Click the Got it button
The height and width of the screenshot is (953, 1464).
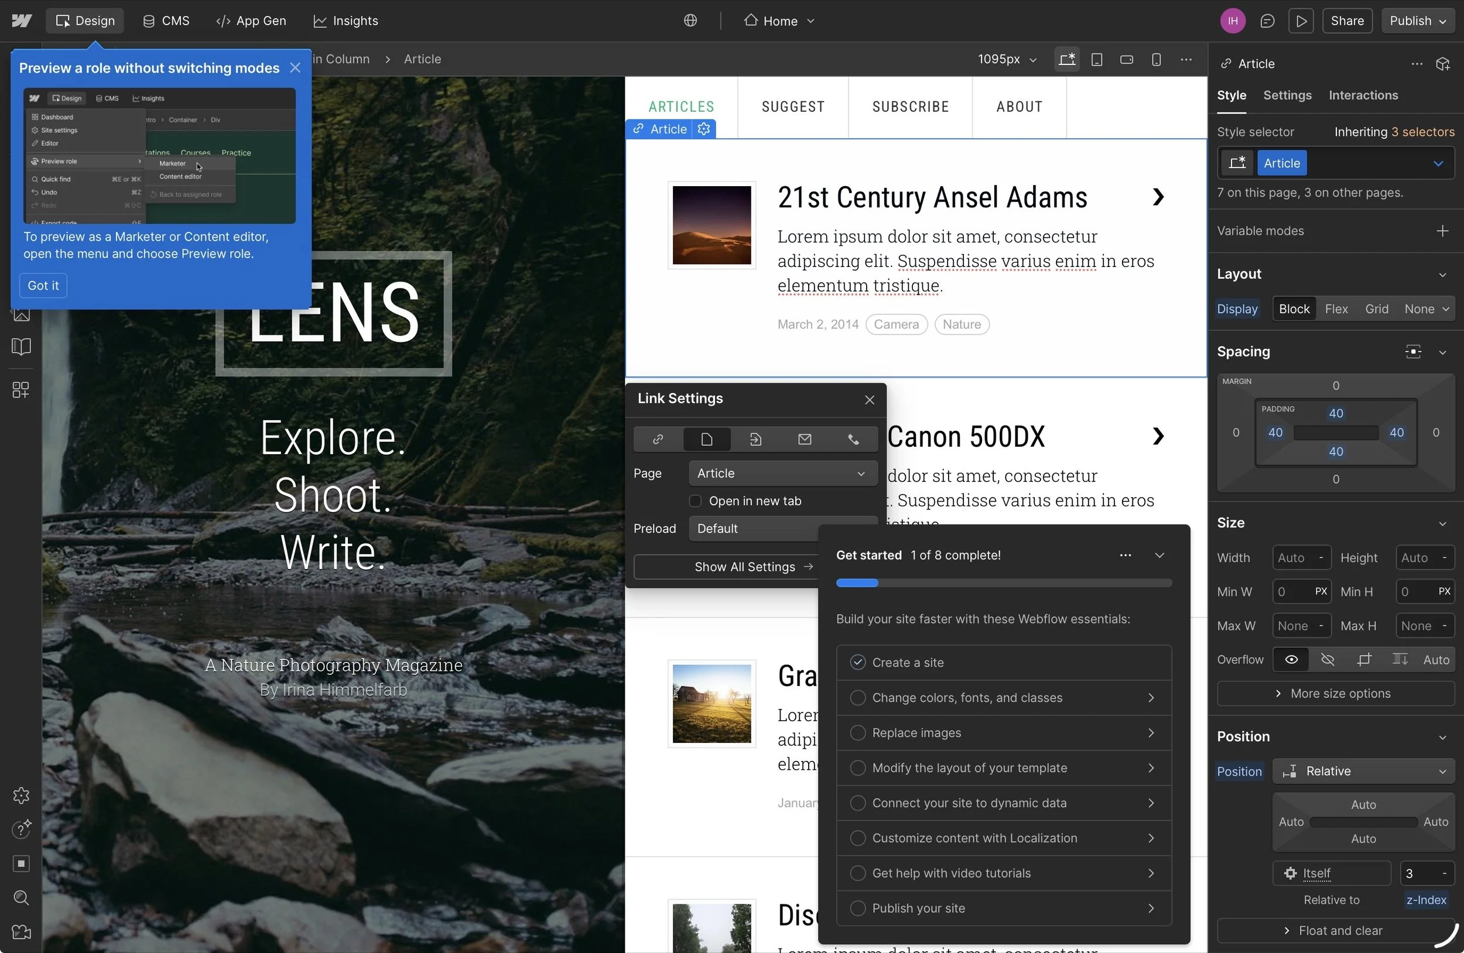[x=43, y=285]
